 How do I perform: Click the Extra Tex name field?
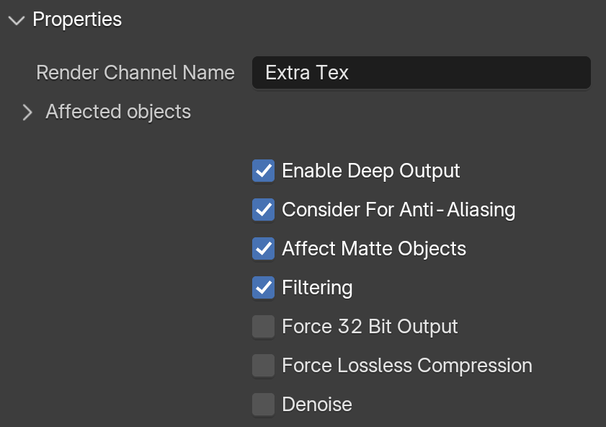[x=422, y=73]
